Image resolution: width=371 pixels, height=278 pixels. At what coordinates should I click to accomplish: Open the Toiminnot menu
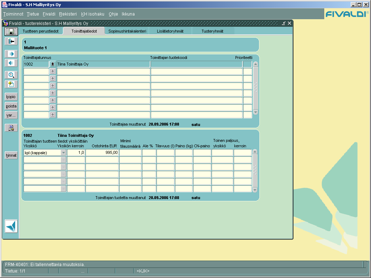pyautogui.click(x=13, y=14)
